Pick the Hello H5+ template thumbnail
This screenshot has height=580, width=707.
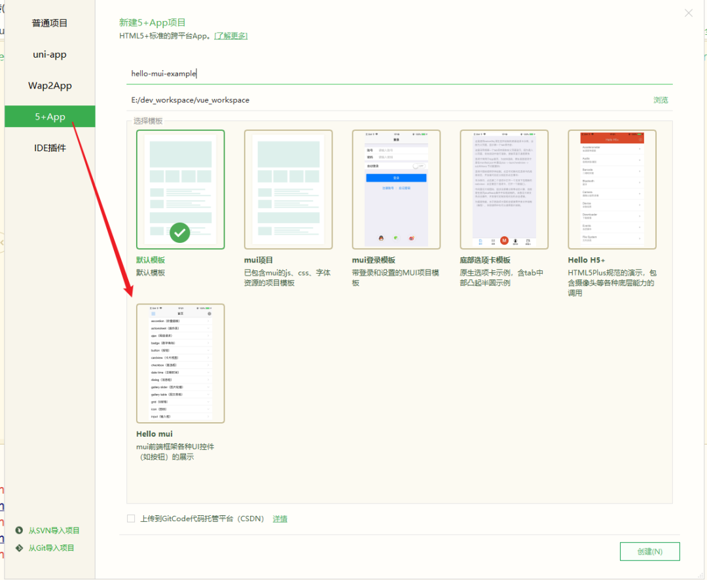[612, 189]
